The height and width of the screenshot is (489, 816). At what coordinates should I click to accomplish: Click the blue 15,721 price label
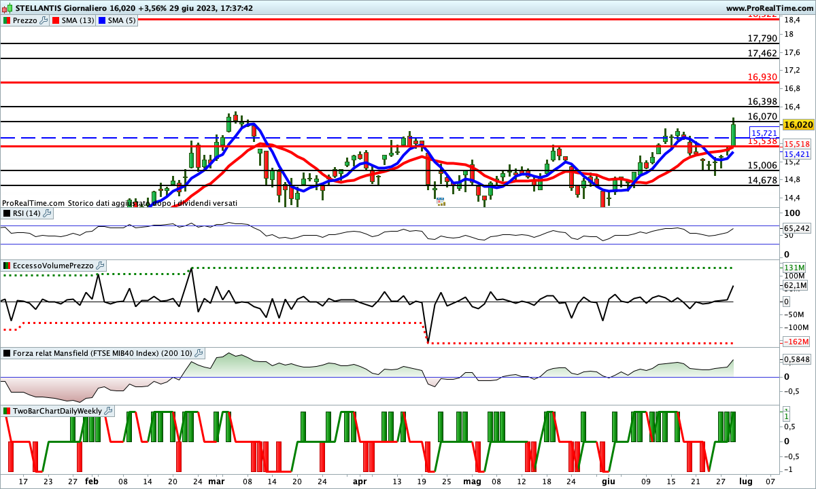[x=765, y=133]
